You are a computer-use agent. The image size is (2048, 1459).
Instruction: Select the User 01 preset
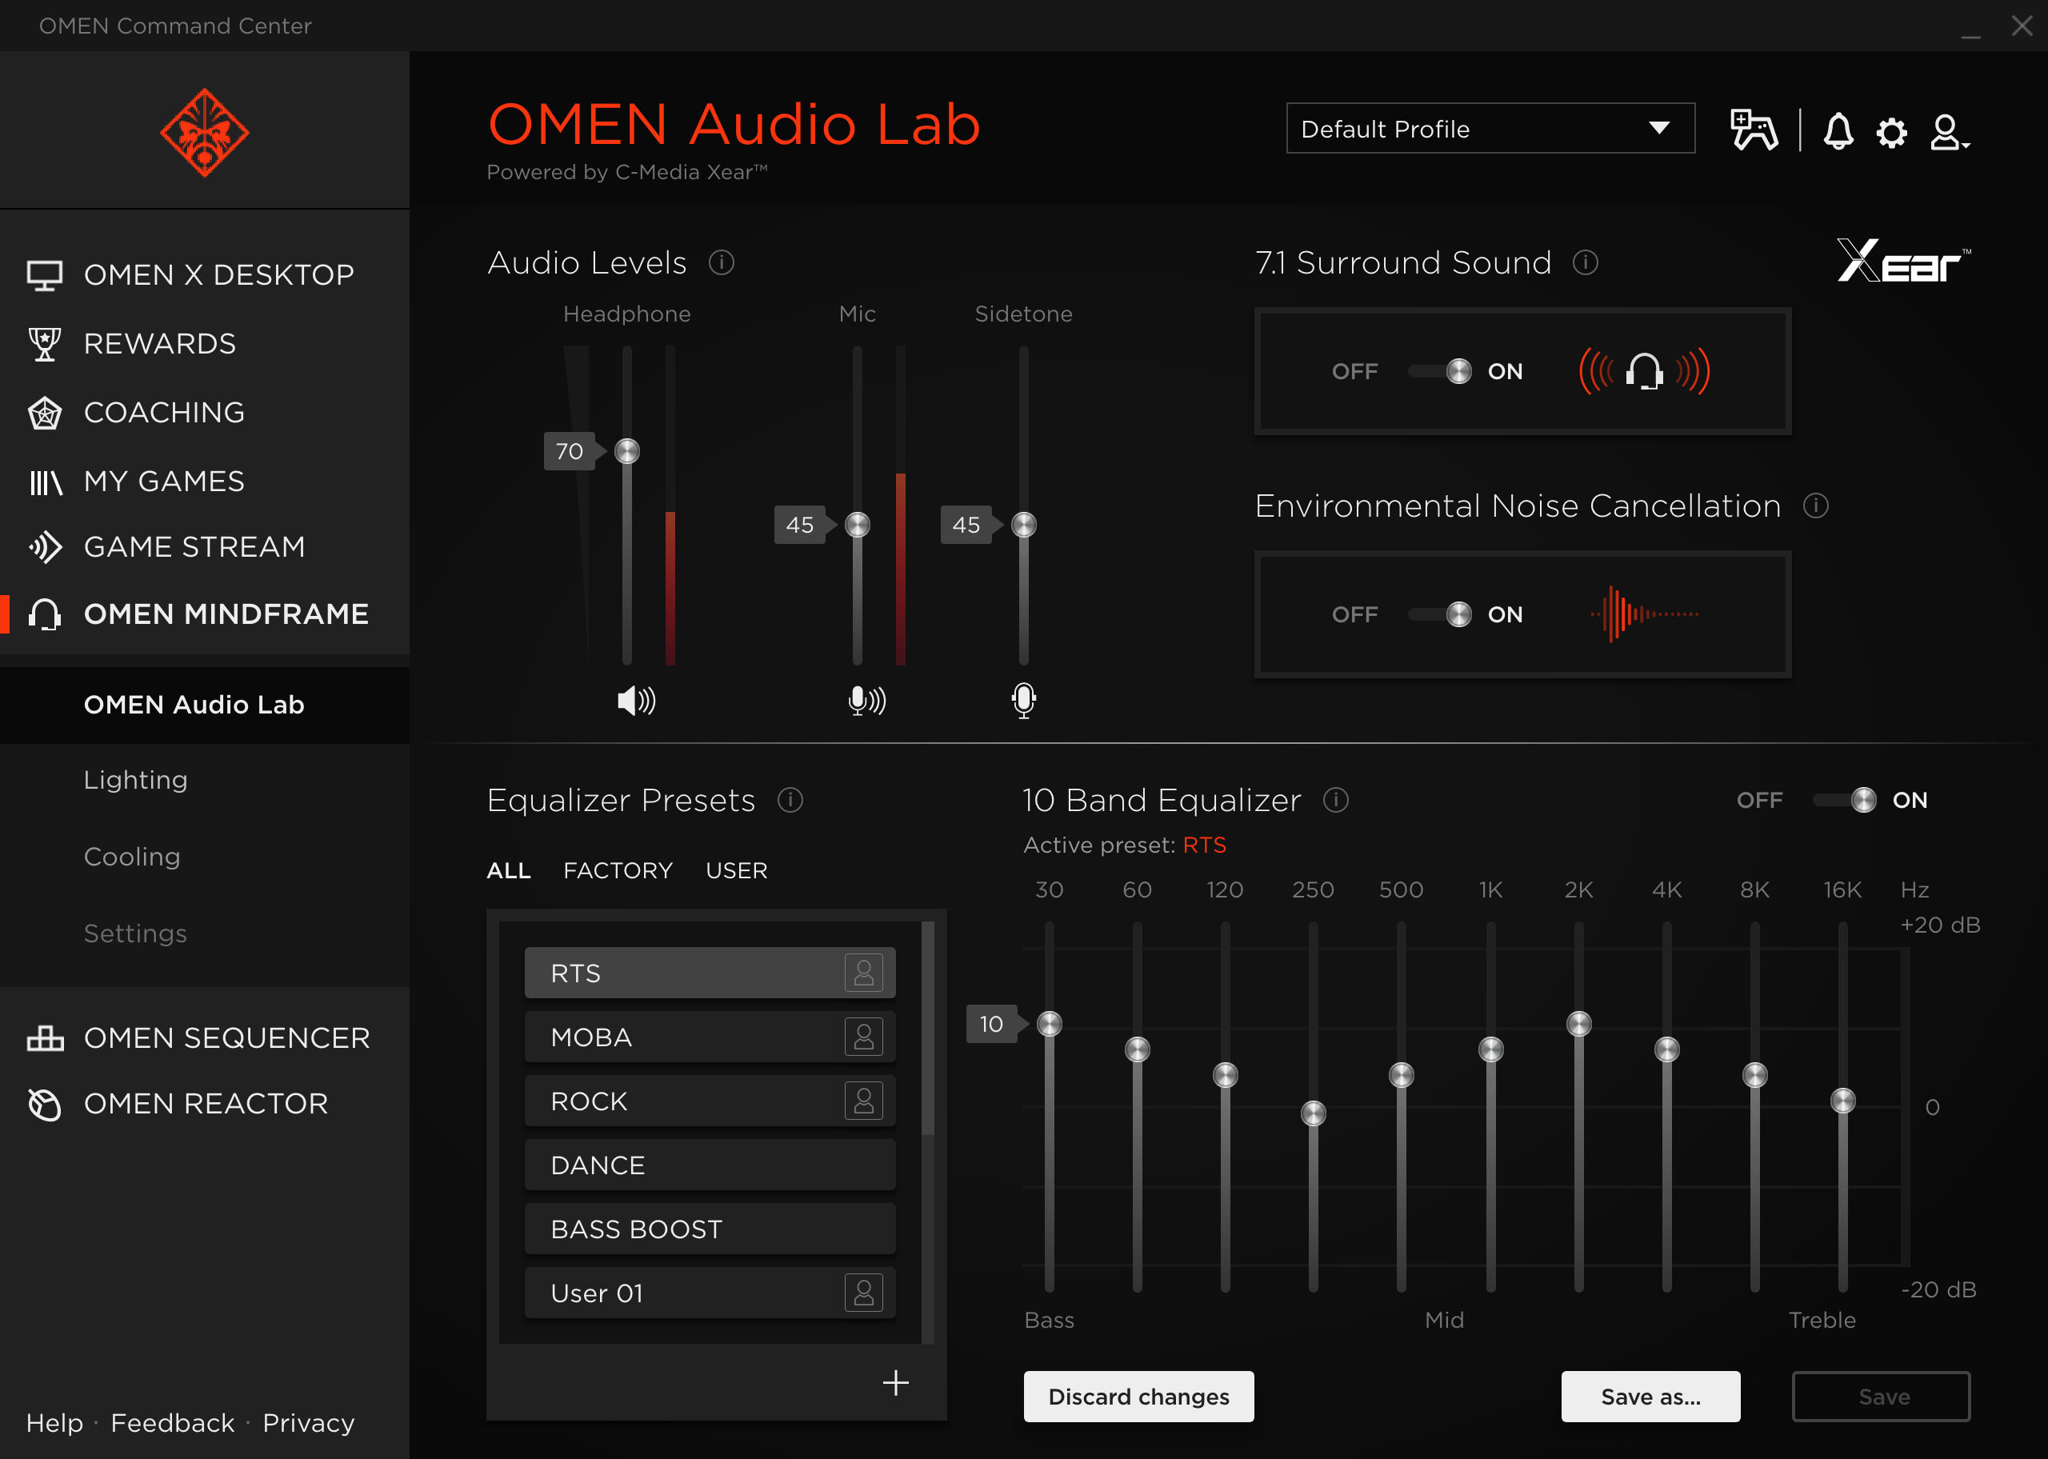click(x=710, y=1293)
